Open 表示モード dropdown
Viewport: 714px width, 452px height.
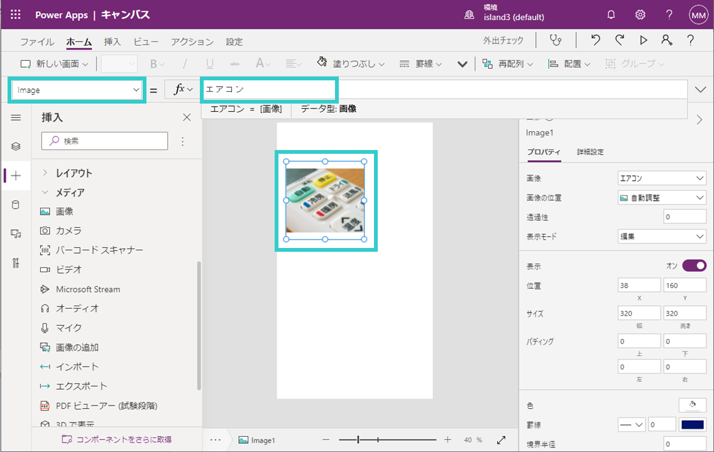tap(662, 237)
